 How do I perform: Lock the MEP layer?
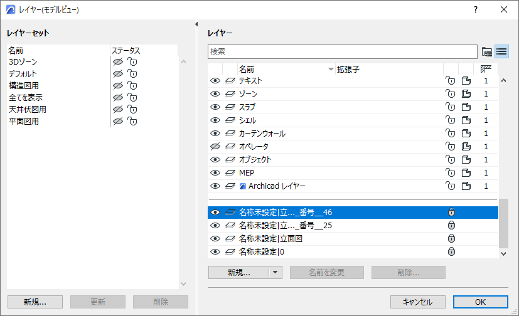[451, 173]
